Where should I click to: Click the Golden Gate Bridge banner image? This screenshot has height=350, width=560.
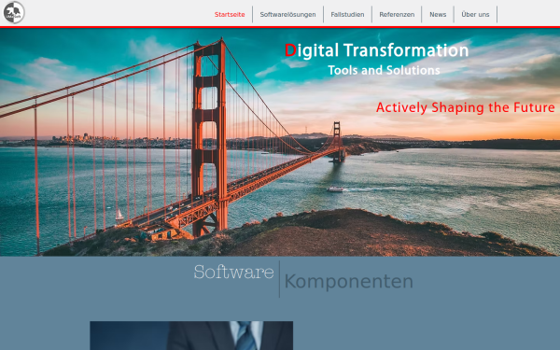(280, 142)
